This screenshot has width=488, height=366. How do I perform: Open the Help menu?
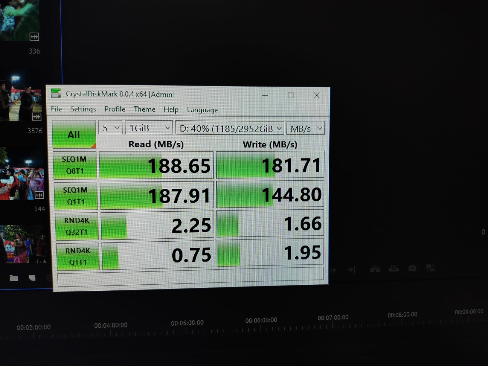tap(171, 110)
